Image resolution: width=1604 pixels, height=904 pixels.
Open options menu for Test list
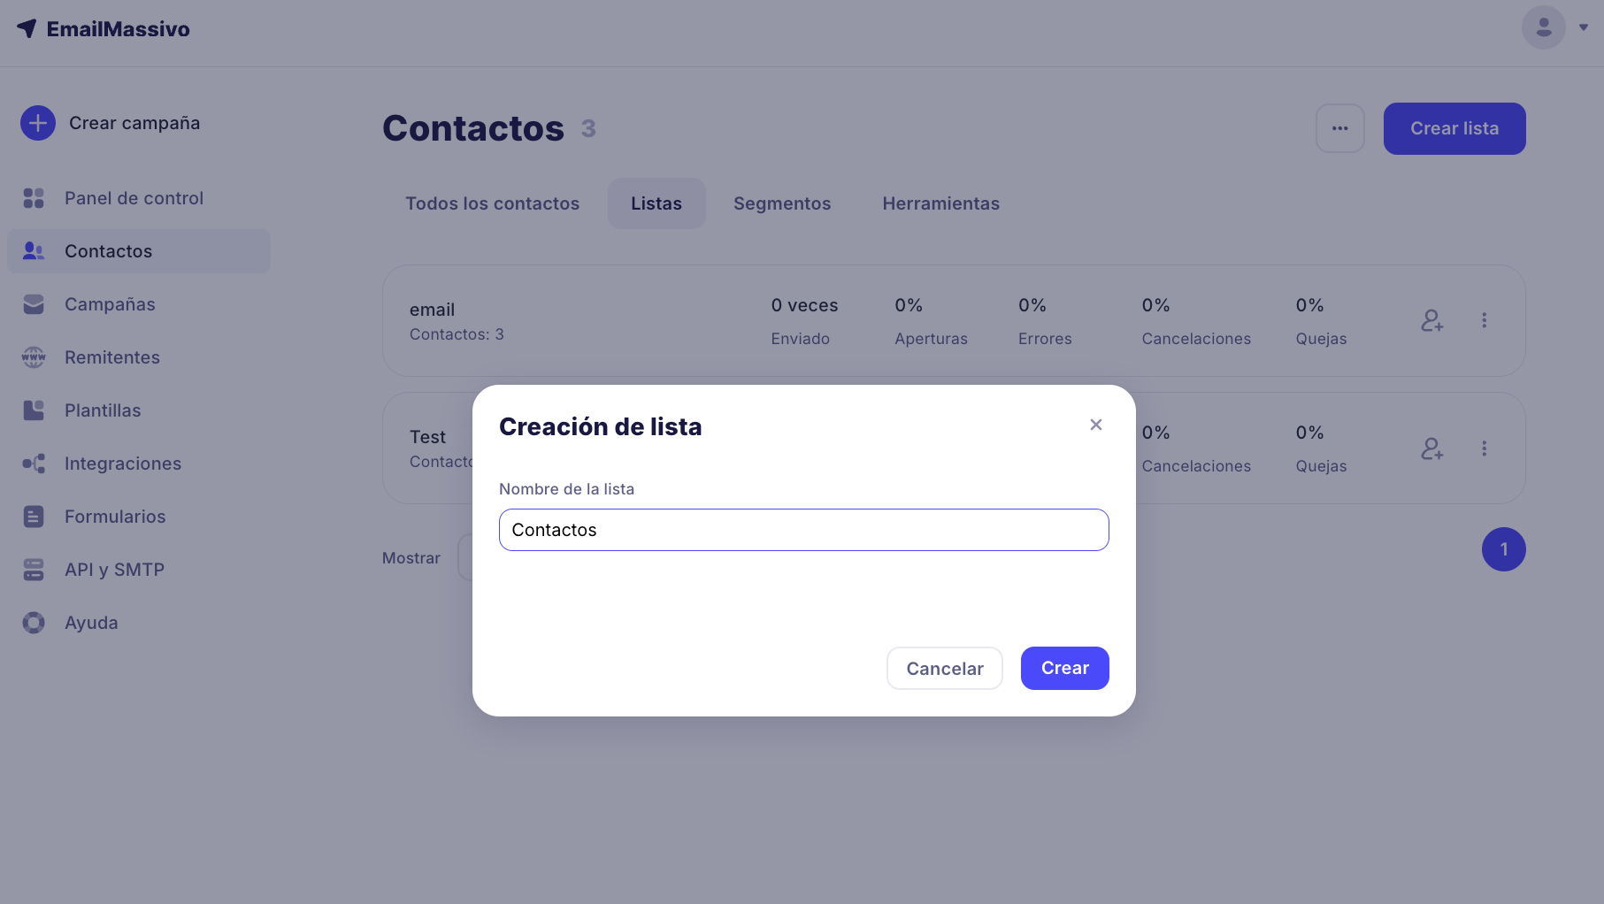tap(1485, 448)
